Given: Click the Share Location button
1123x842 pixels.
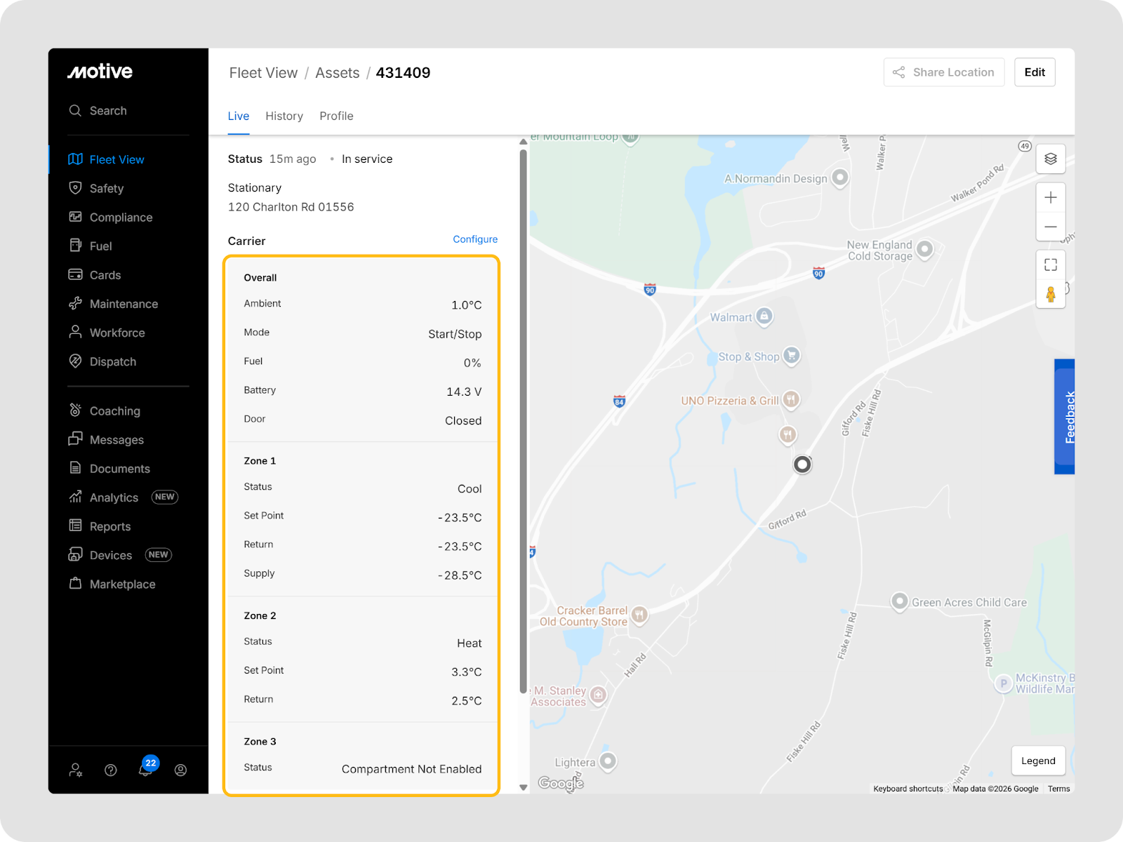Looking at the screenshot, I should 943,72.
